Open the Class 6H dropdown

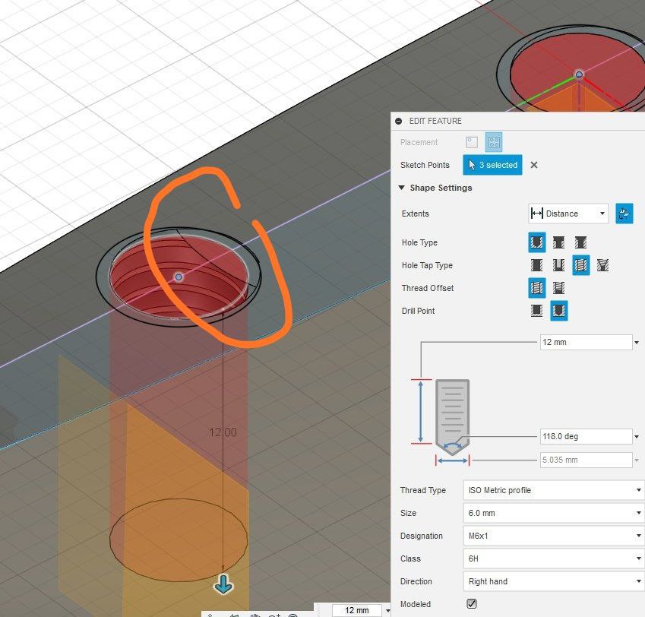point(554,558)
